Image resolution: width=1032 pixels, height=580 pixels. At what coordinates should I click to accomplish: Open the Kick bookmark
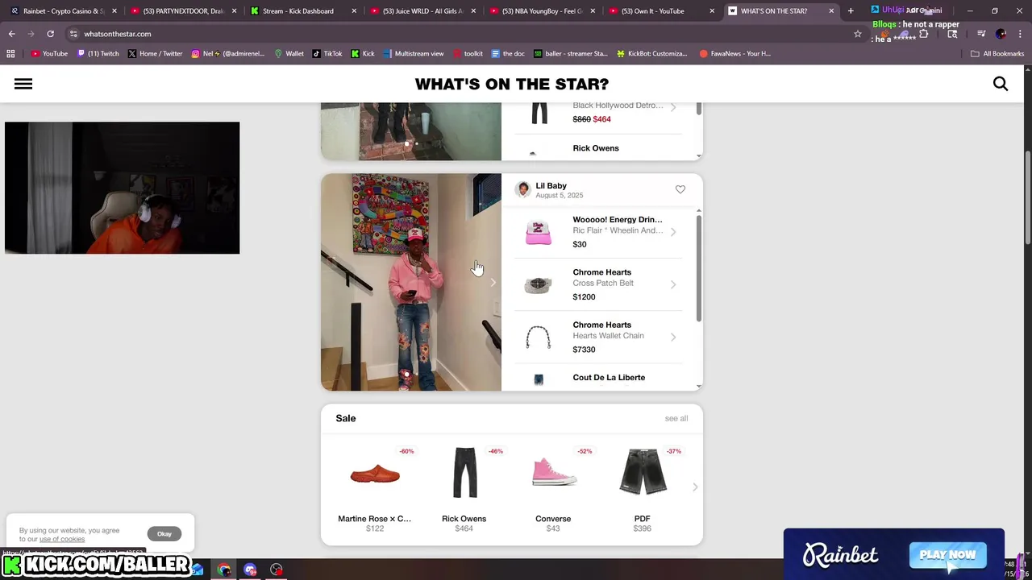363,54
